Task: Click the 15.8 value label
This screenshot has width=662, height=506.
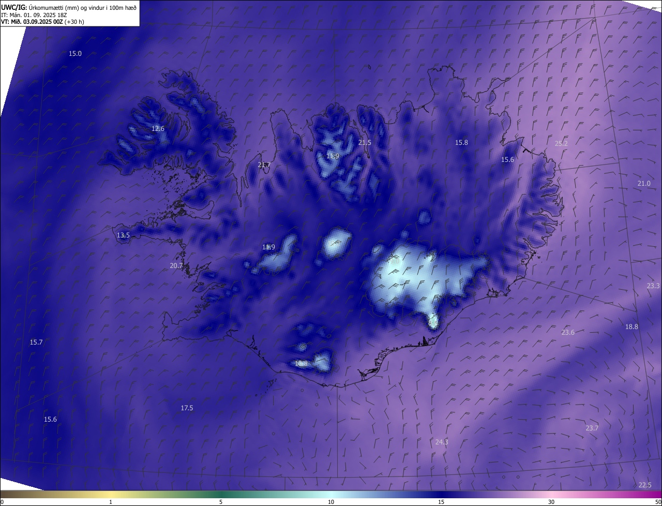Action: tap(461, 142)
